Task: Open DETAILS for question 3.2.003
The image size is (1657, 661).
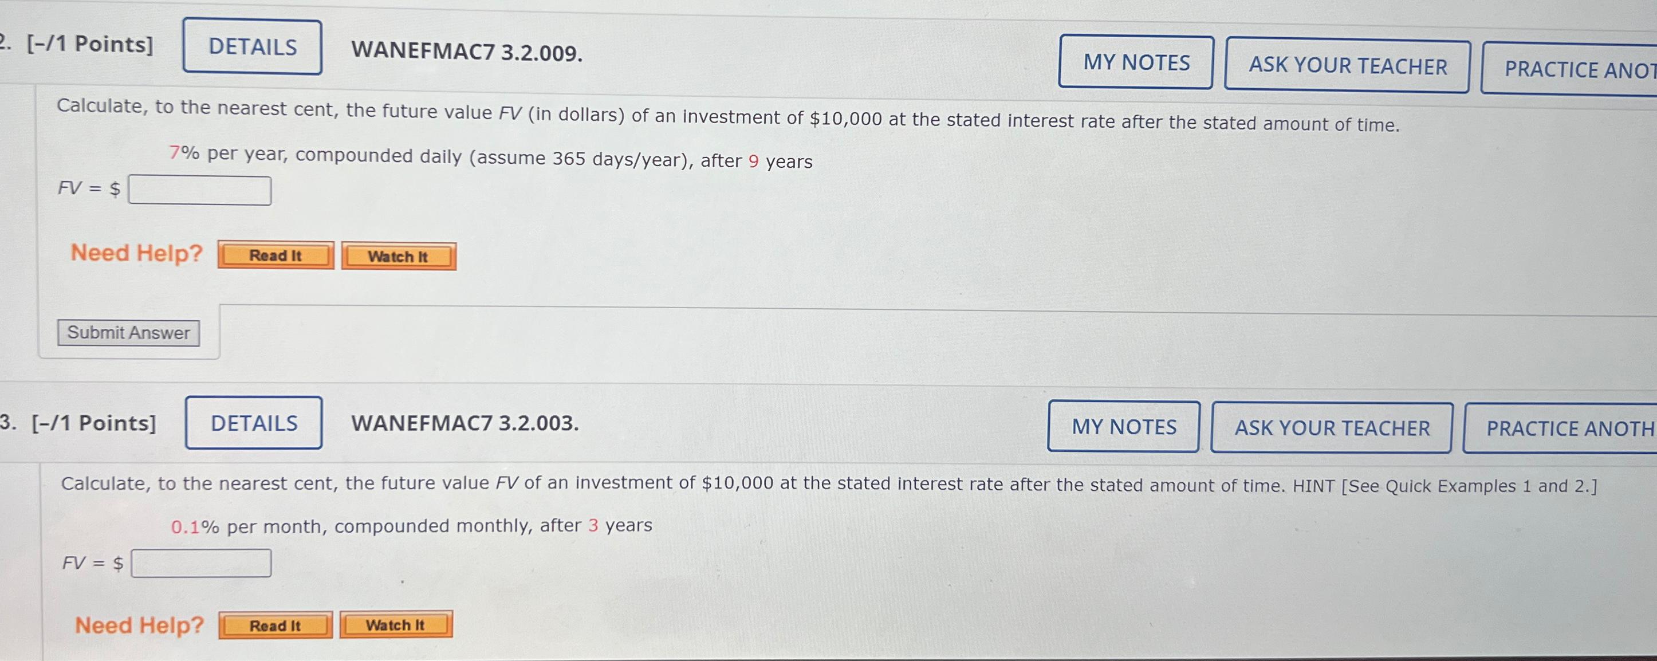Action: 254,423
